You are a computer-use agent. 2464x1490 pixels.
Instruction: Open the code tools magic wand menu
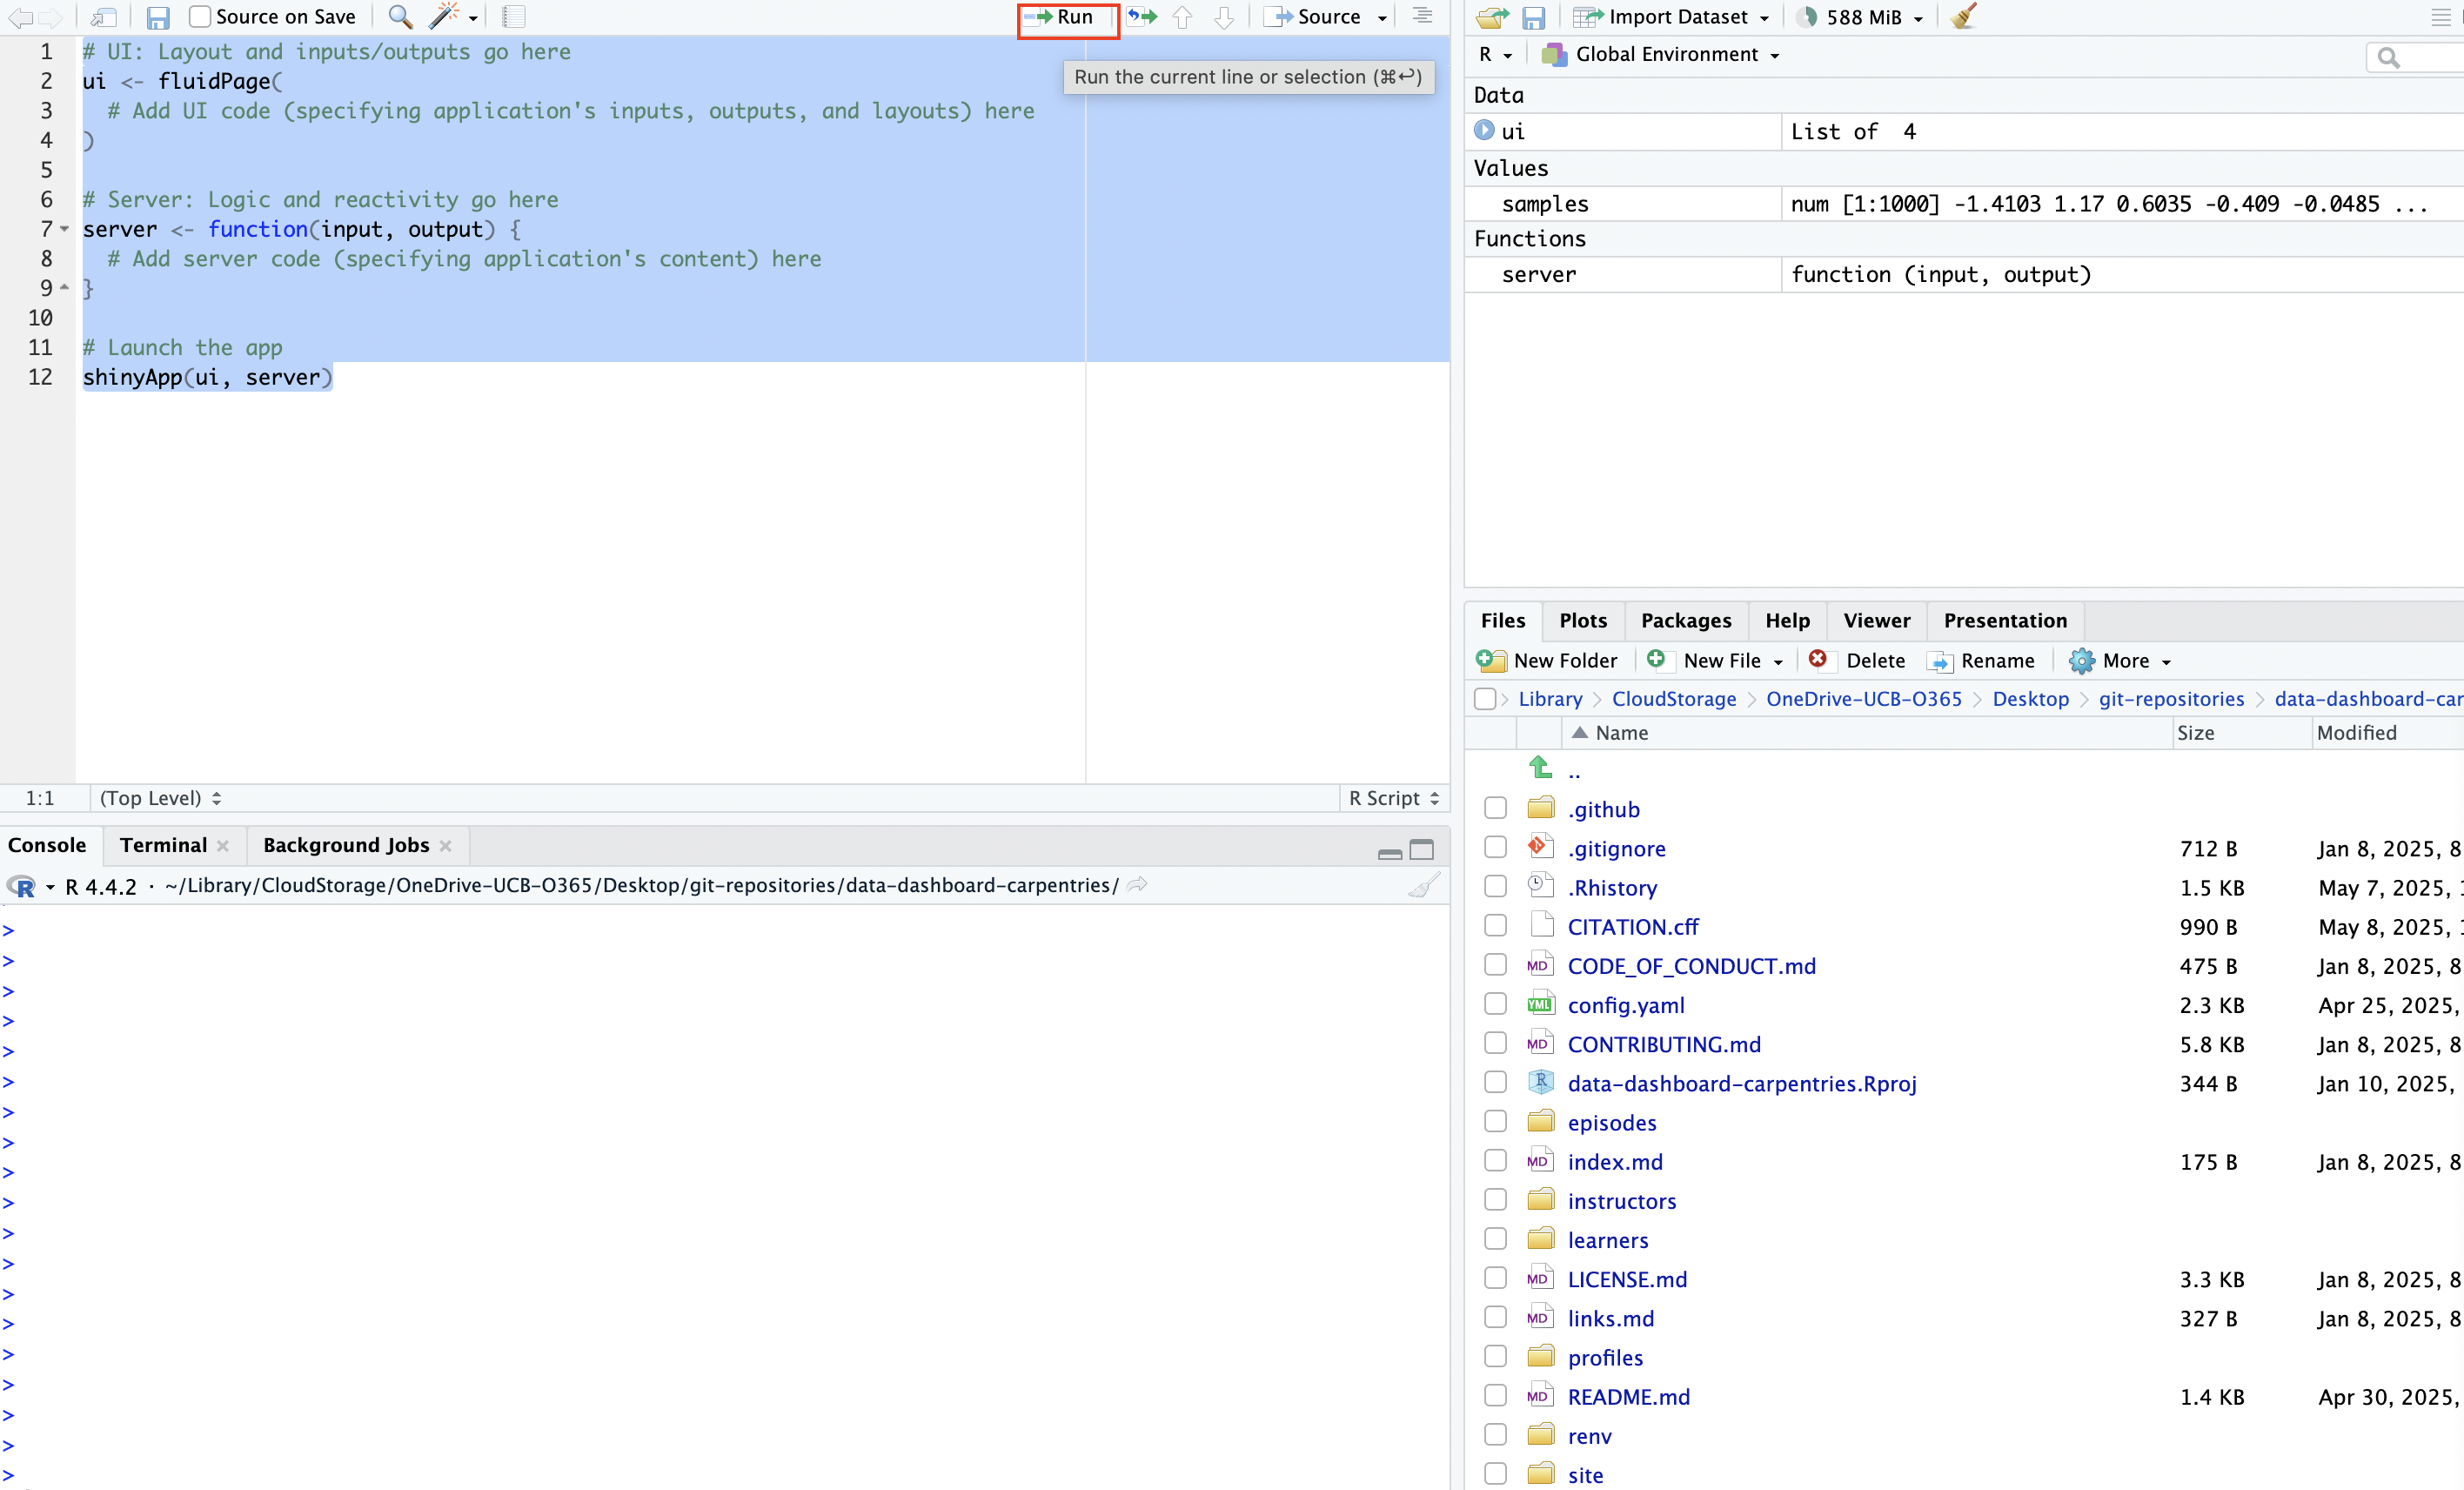point(453,17)
